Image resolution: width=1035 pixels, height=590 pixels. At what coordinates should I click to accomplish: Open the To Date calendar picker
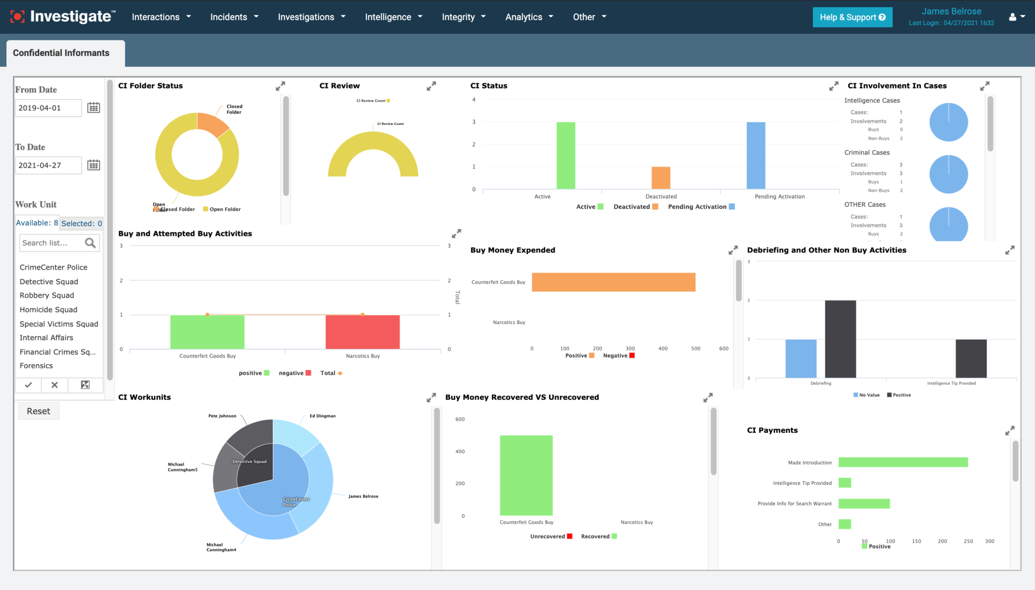point(93,165)
